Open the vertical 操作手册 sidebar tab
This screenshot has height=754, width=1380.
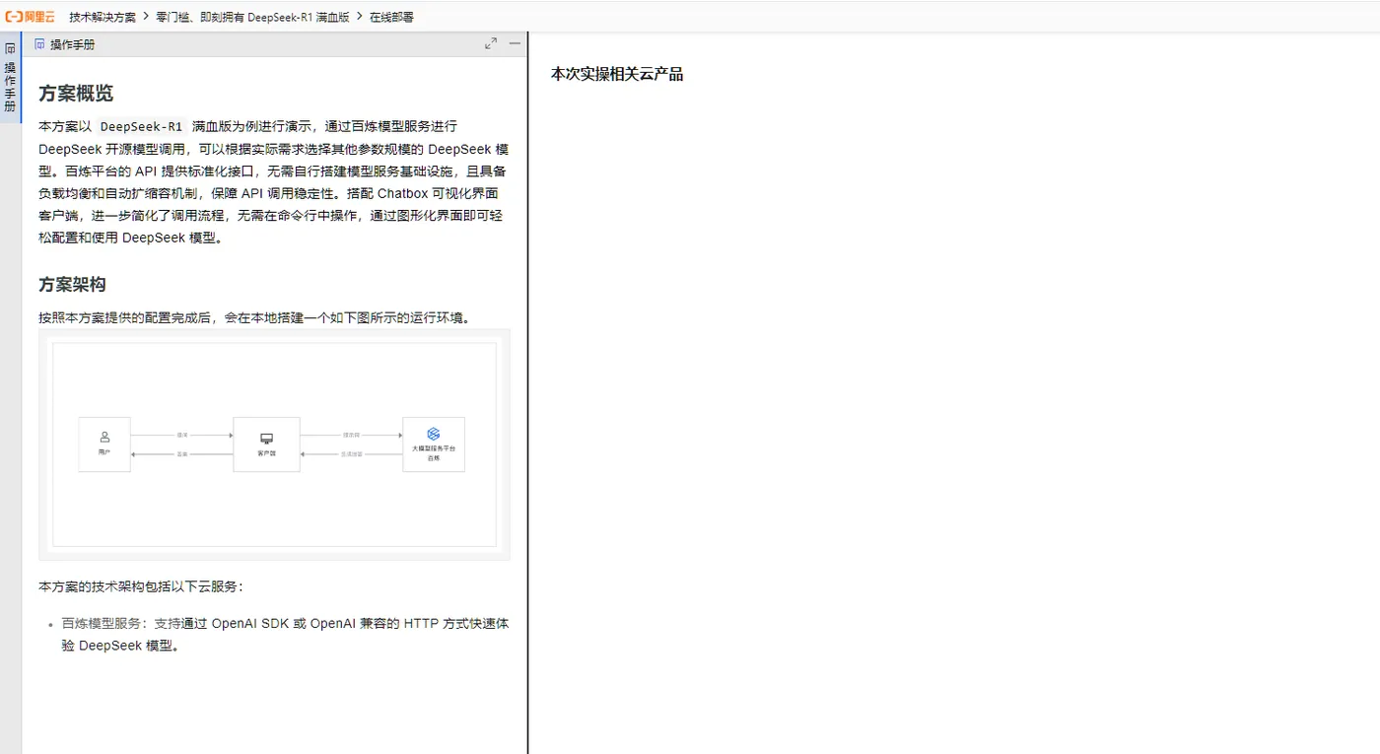pos(10,78)
